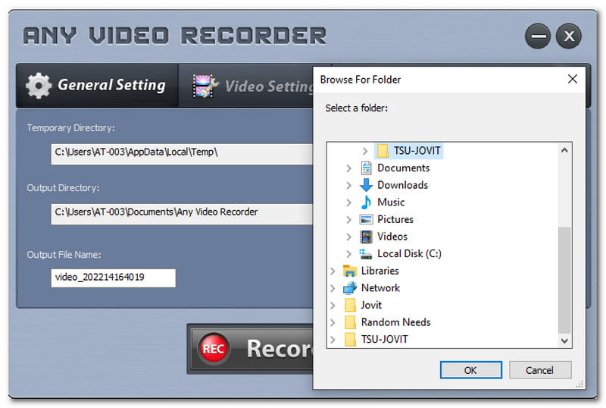The width and height of the screenshot is (606, 408).
Task: Expand the Documents node
Action: click(348, 168)
